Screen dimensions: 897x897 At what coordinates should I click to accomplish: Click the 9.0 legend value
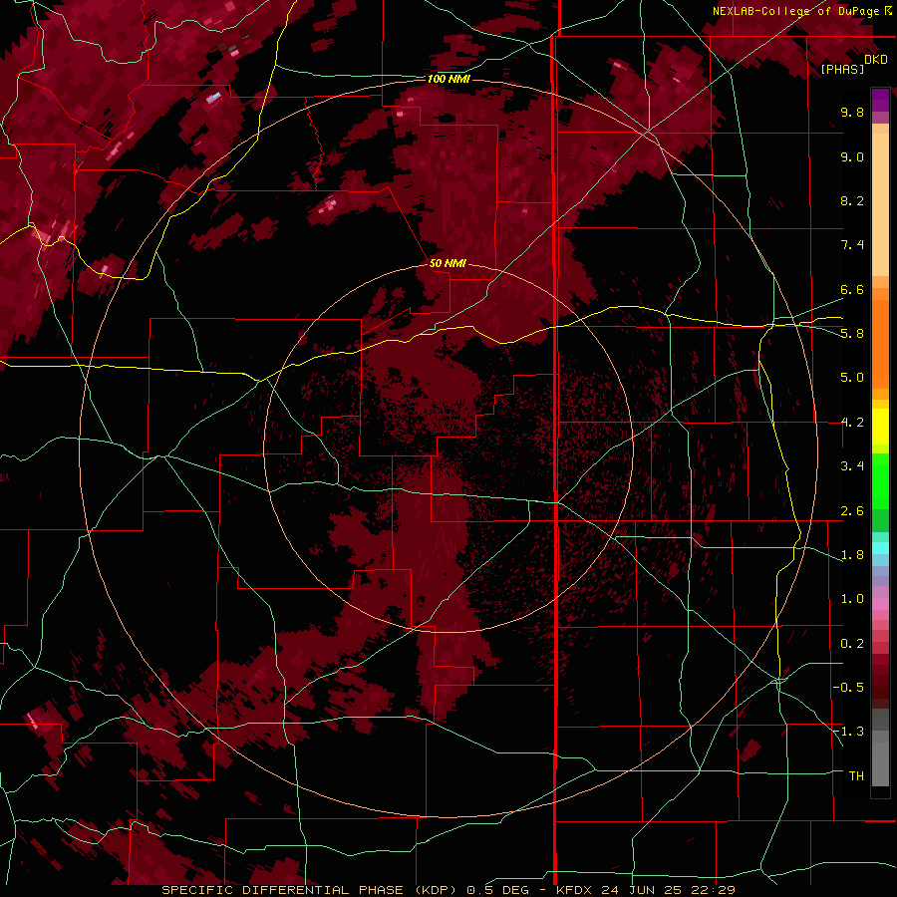852,156
